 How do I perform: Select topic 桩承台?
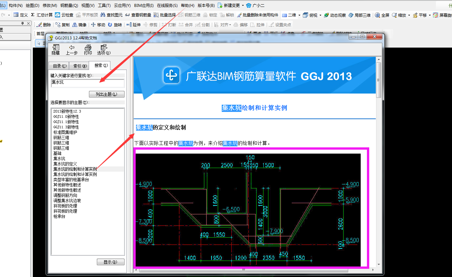tap(59, 216)
